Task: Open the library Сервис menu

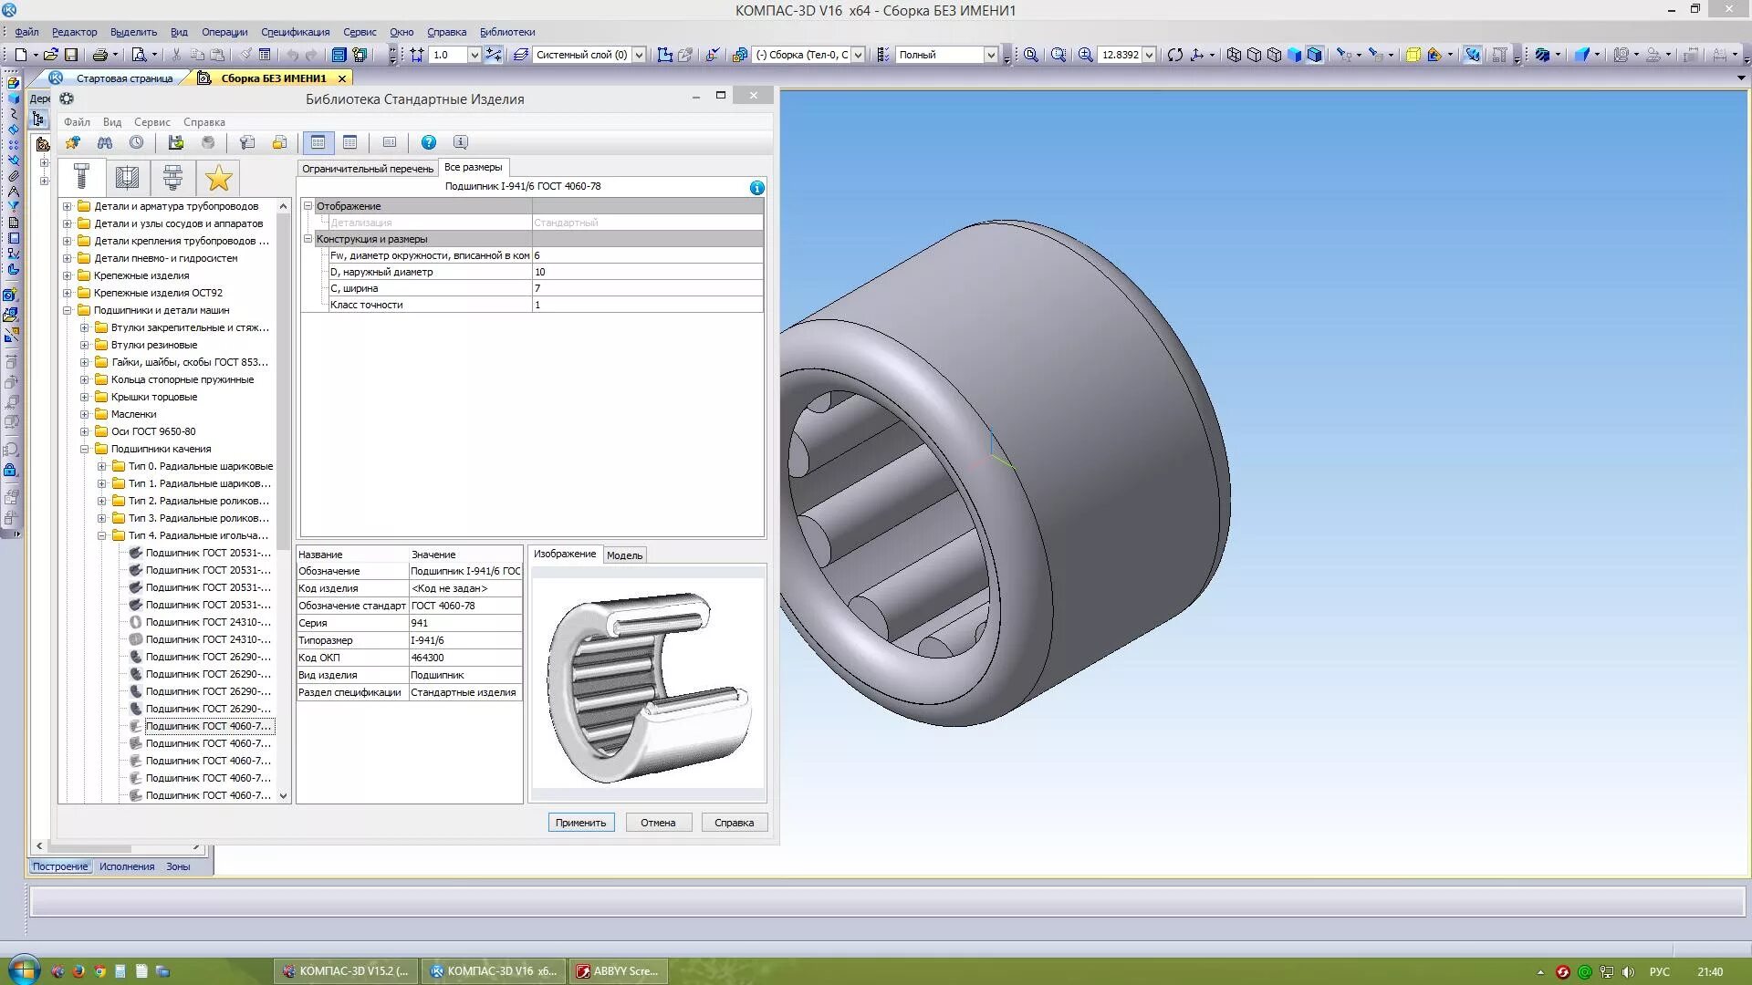Action: tap(152, 122)
